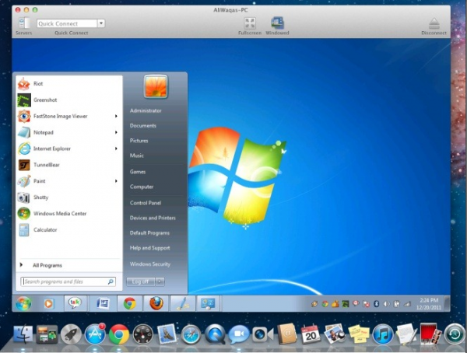
Task: Open Default Programs
Action: coord(149,232)
